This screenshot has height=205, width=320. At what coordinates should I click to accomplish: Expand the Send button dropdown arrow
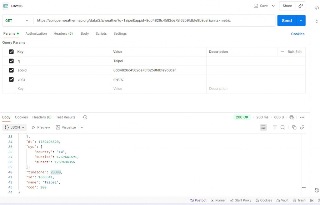point(301,21)
